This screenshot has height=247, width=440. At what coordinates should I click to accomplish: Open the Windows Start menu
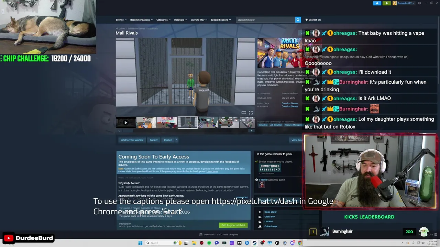pos(140,243)
